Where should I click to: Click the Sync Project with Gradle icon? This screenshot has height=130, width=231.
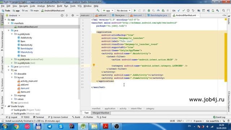(208, 10)
